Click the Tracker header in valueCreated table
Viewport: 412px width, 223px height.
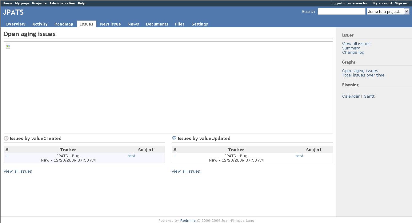(68, 150)
